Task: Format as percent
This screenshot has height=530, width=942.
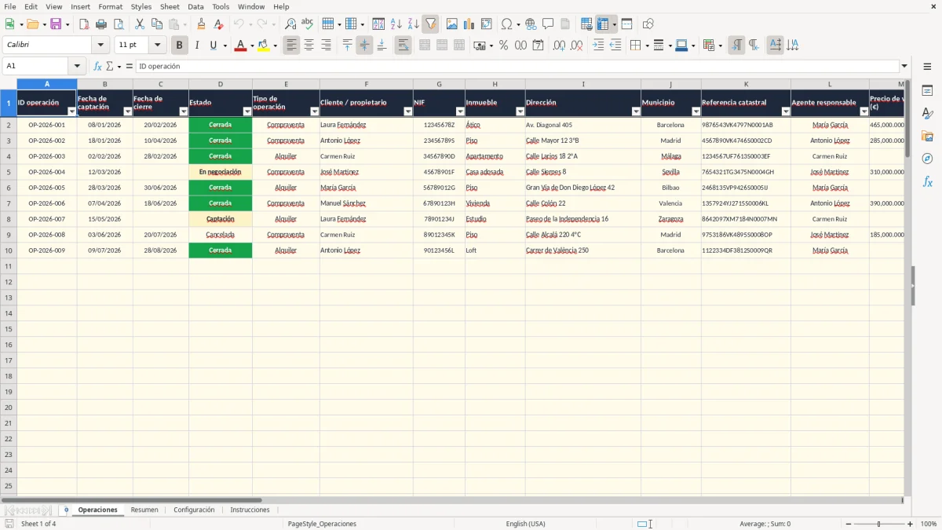Action: 503,46
